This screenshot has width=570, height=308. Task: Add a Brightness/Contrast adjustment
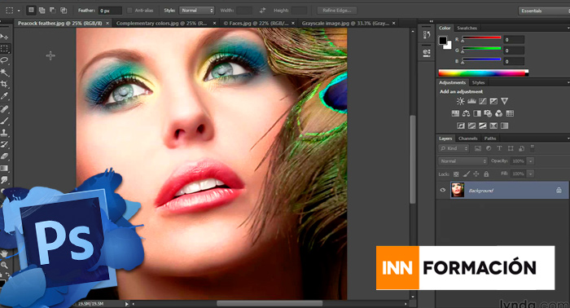pyautogui.click(x=461, y=101)
